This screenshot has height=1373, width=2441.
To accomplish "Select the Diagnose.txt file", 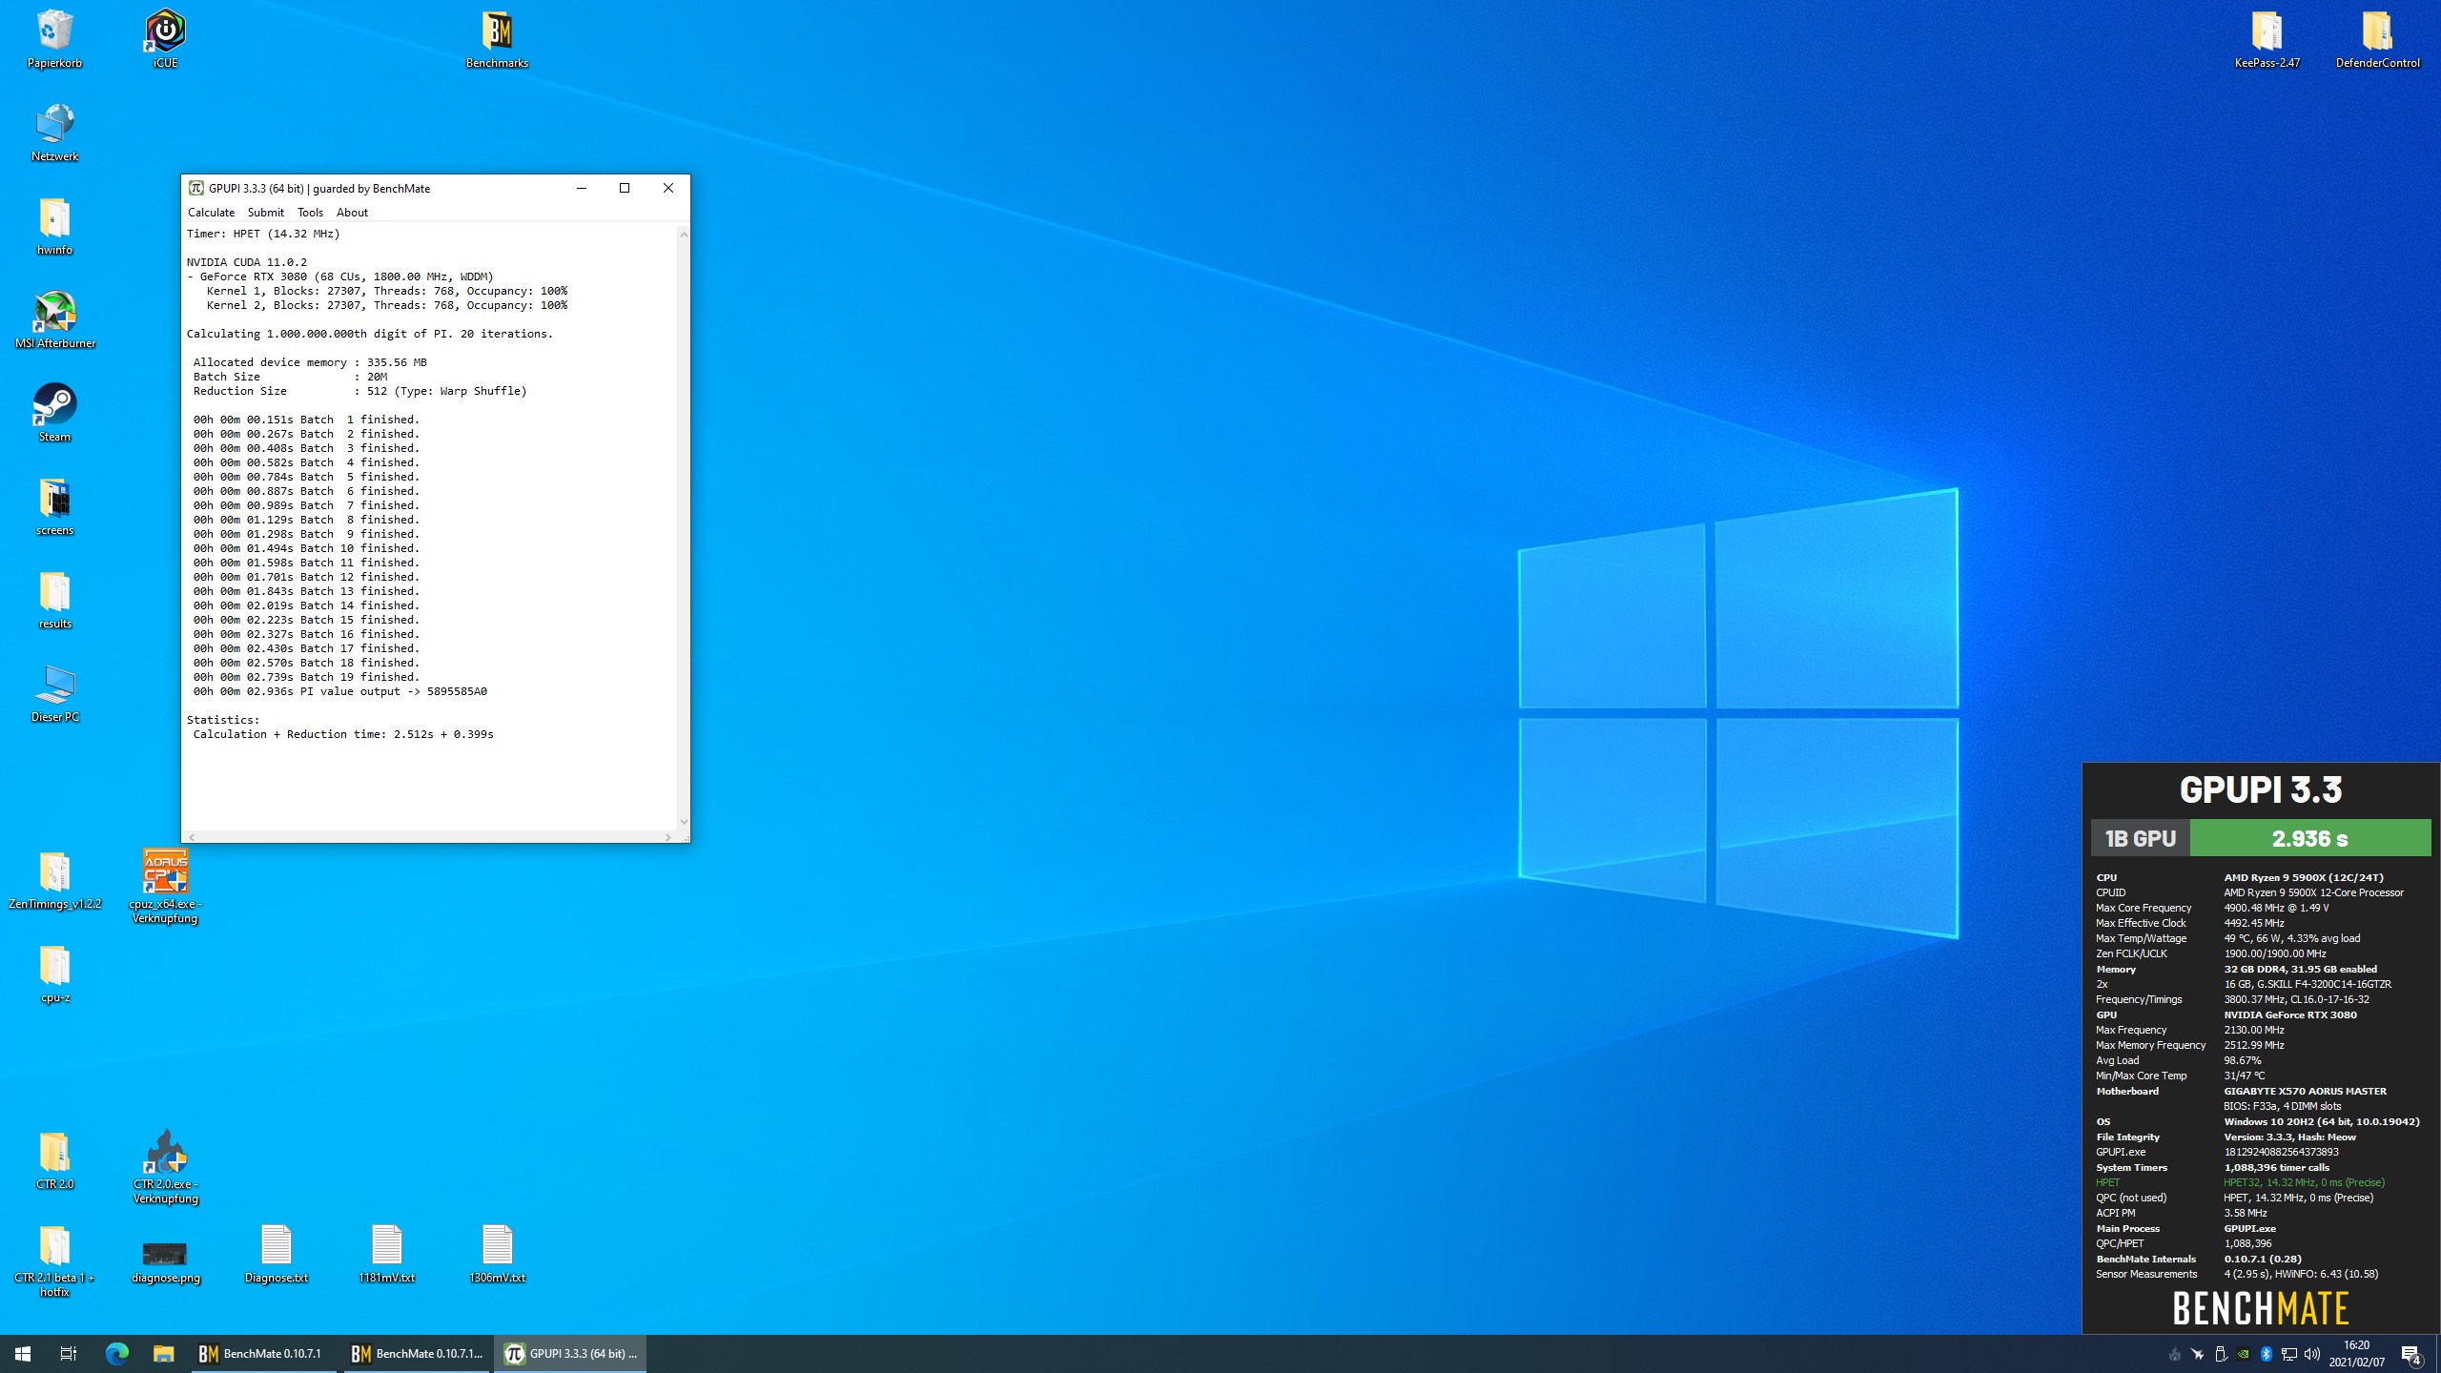I will [276, 1253].
